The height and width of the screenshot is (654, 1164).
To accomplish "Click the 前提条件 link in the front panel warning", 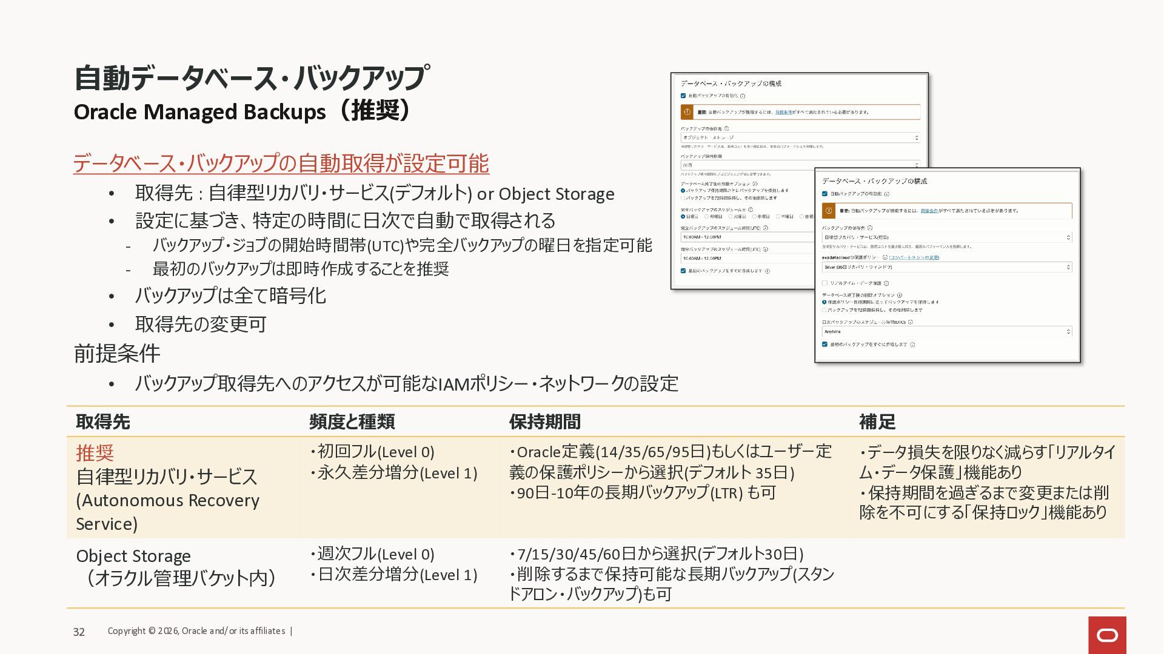I will pos(929,211).
